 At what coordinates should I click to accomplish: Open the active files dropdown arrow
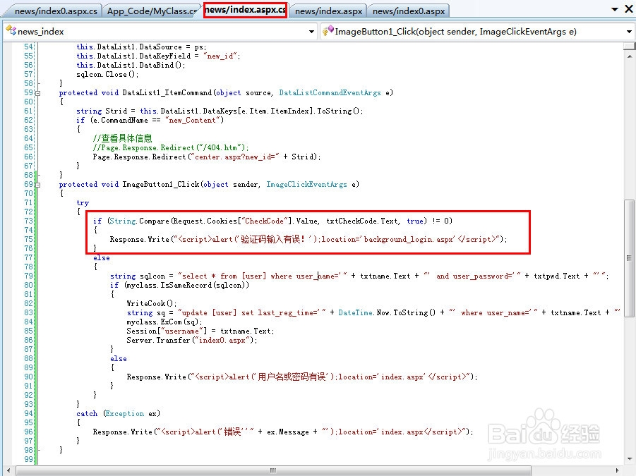click(x=615, y=9)
